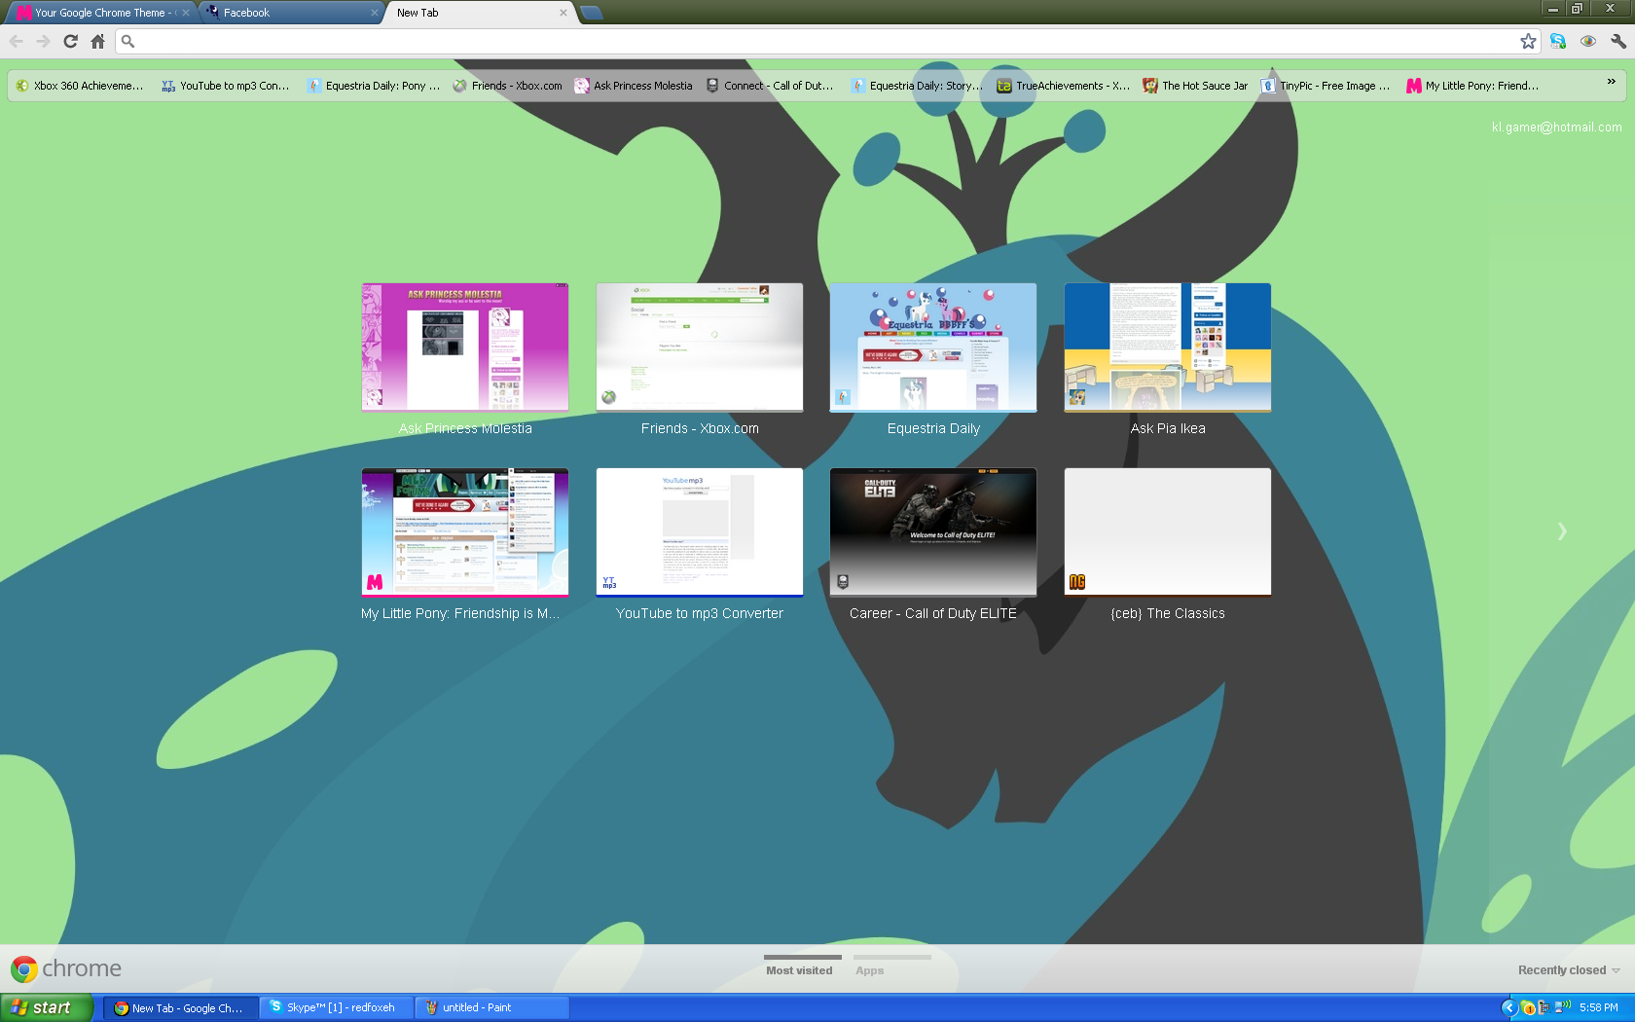Viewport: 1635px width, 1022px height.
Task: Open Ask Princess Molestia thumbnail
Action: click(x=465, y=347)
